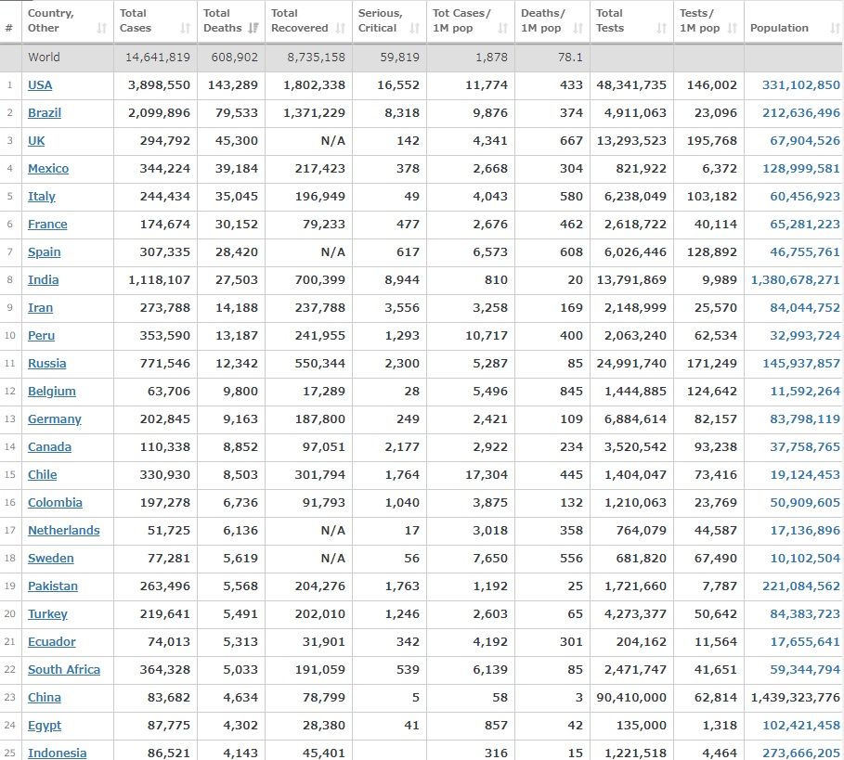Screen dimensions: 844x760
Task: Click India's population figure 1,380,678,271
Action: coord(795,280)
